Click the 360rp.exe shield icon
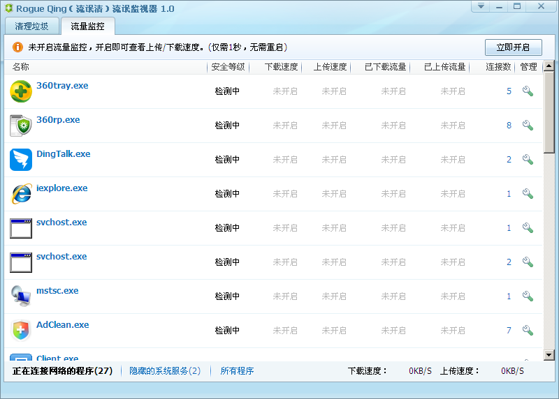 coord(21,126)
